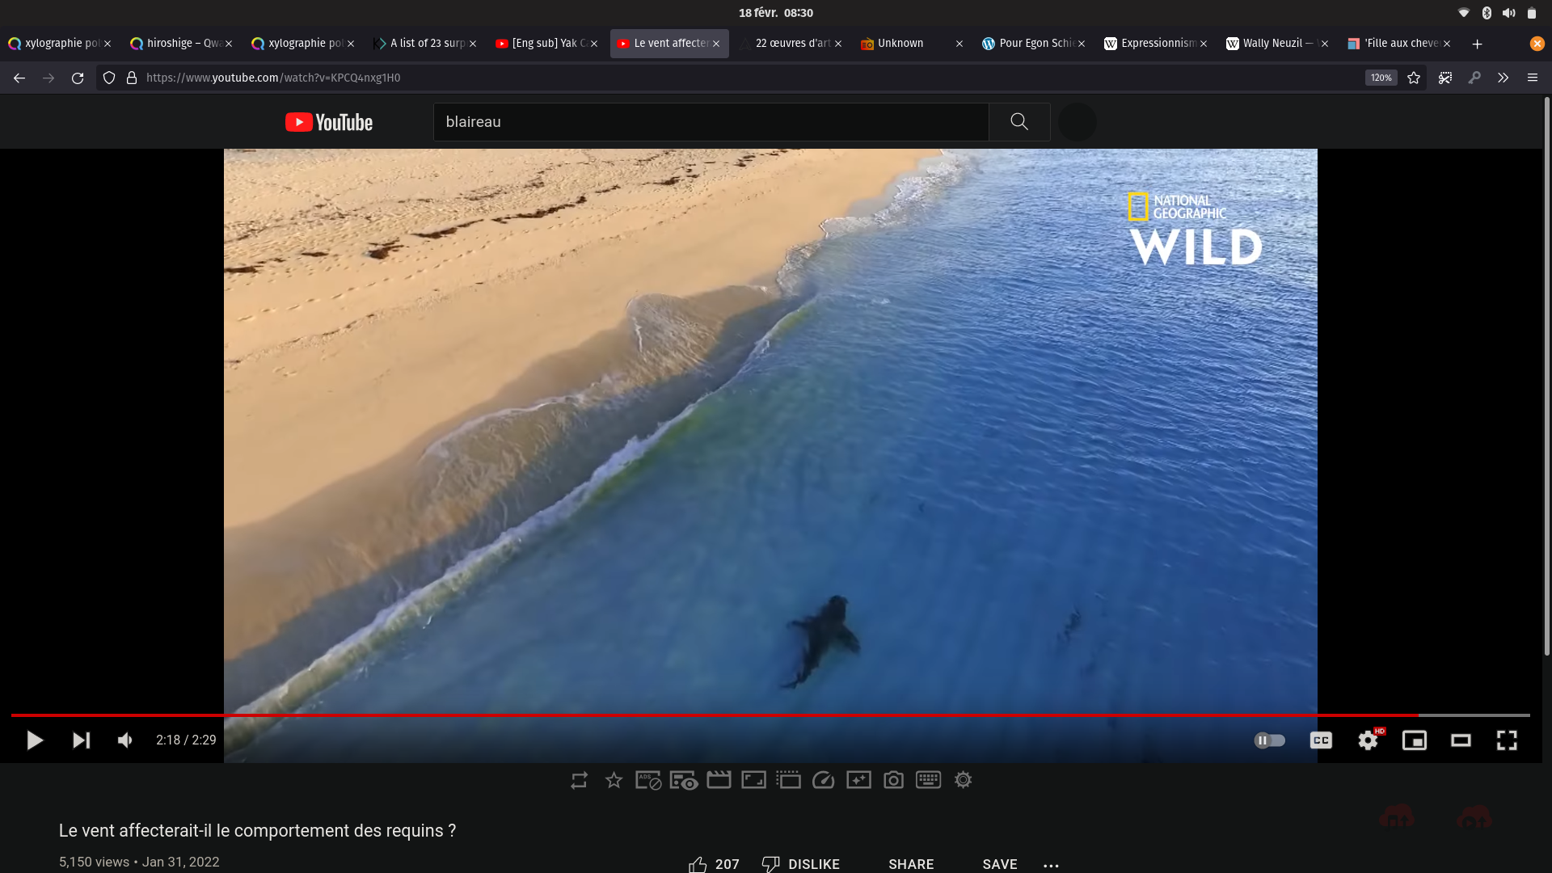Click the block ads icon below the player
The width and height of the screenshot is (1552, 873).
[x=648, y=780]
